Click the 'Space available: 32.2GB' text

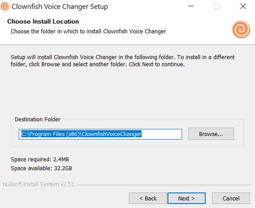pos(41,168)
